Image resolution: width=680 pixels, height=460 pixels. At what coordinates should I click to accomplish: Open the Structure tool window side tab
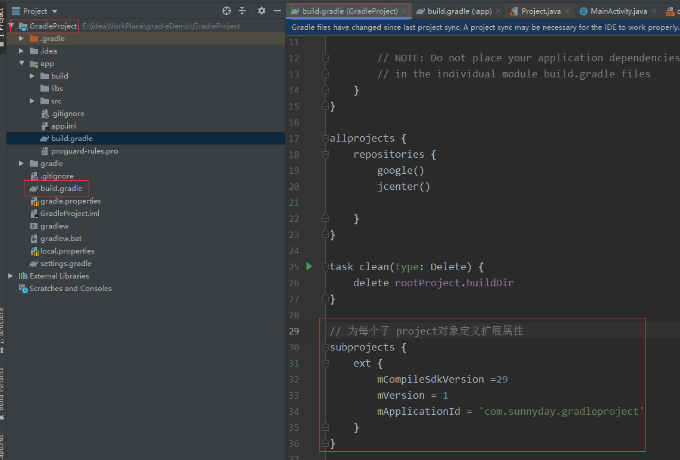click(2, 331)
